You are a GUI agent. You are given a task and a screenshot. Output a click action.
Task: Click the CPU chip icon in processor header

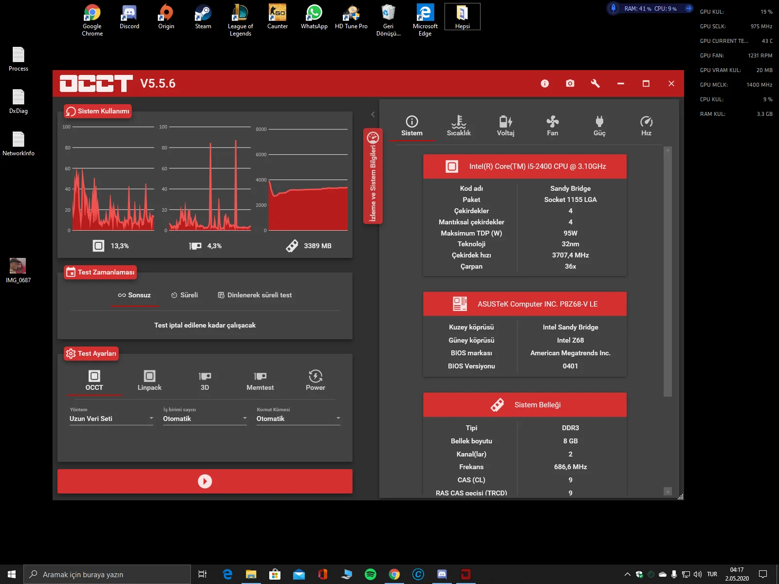(x=452, y=166)
